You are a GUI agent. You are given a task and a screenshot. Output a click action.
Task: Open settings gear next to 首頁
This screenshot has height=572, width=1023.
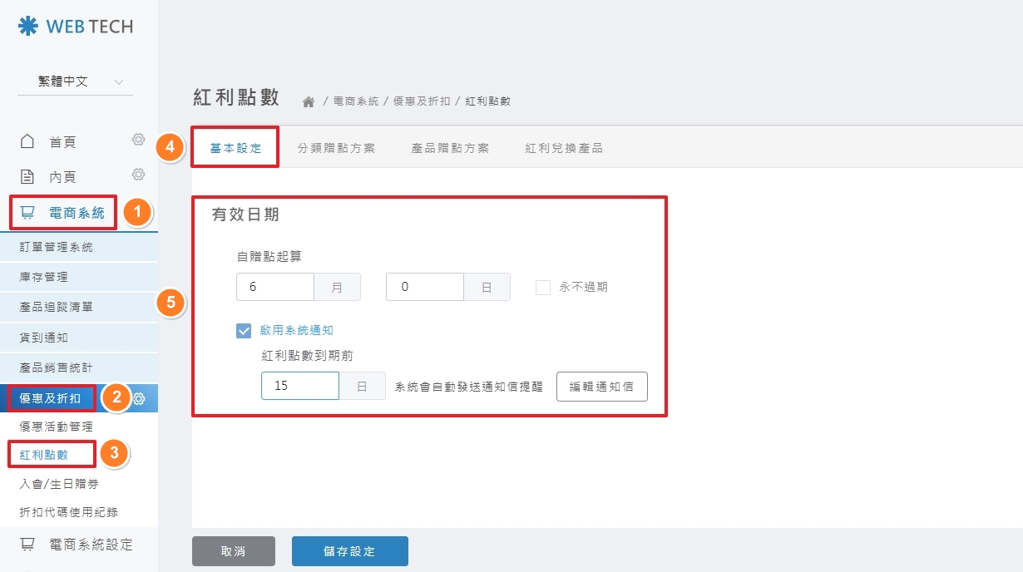pyautogui.click(x=139, y=141)
